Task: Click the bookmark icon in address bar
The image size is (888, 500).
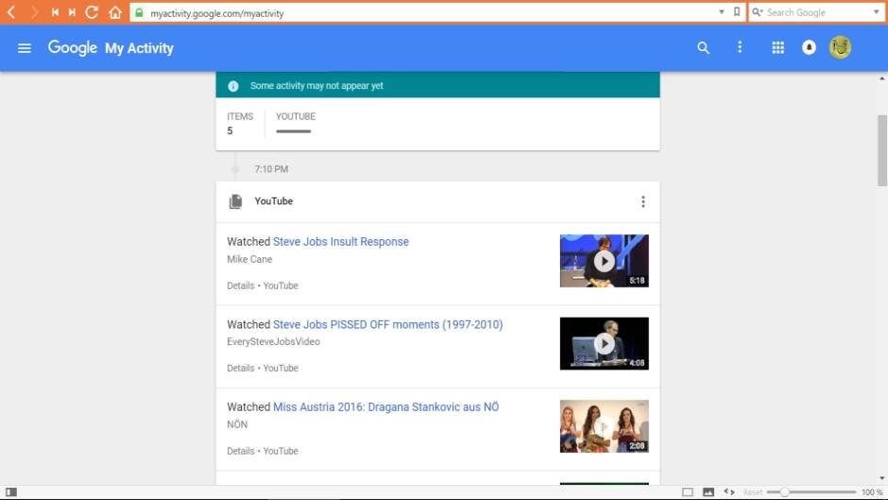Action: coord(737,12)
